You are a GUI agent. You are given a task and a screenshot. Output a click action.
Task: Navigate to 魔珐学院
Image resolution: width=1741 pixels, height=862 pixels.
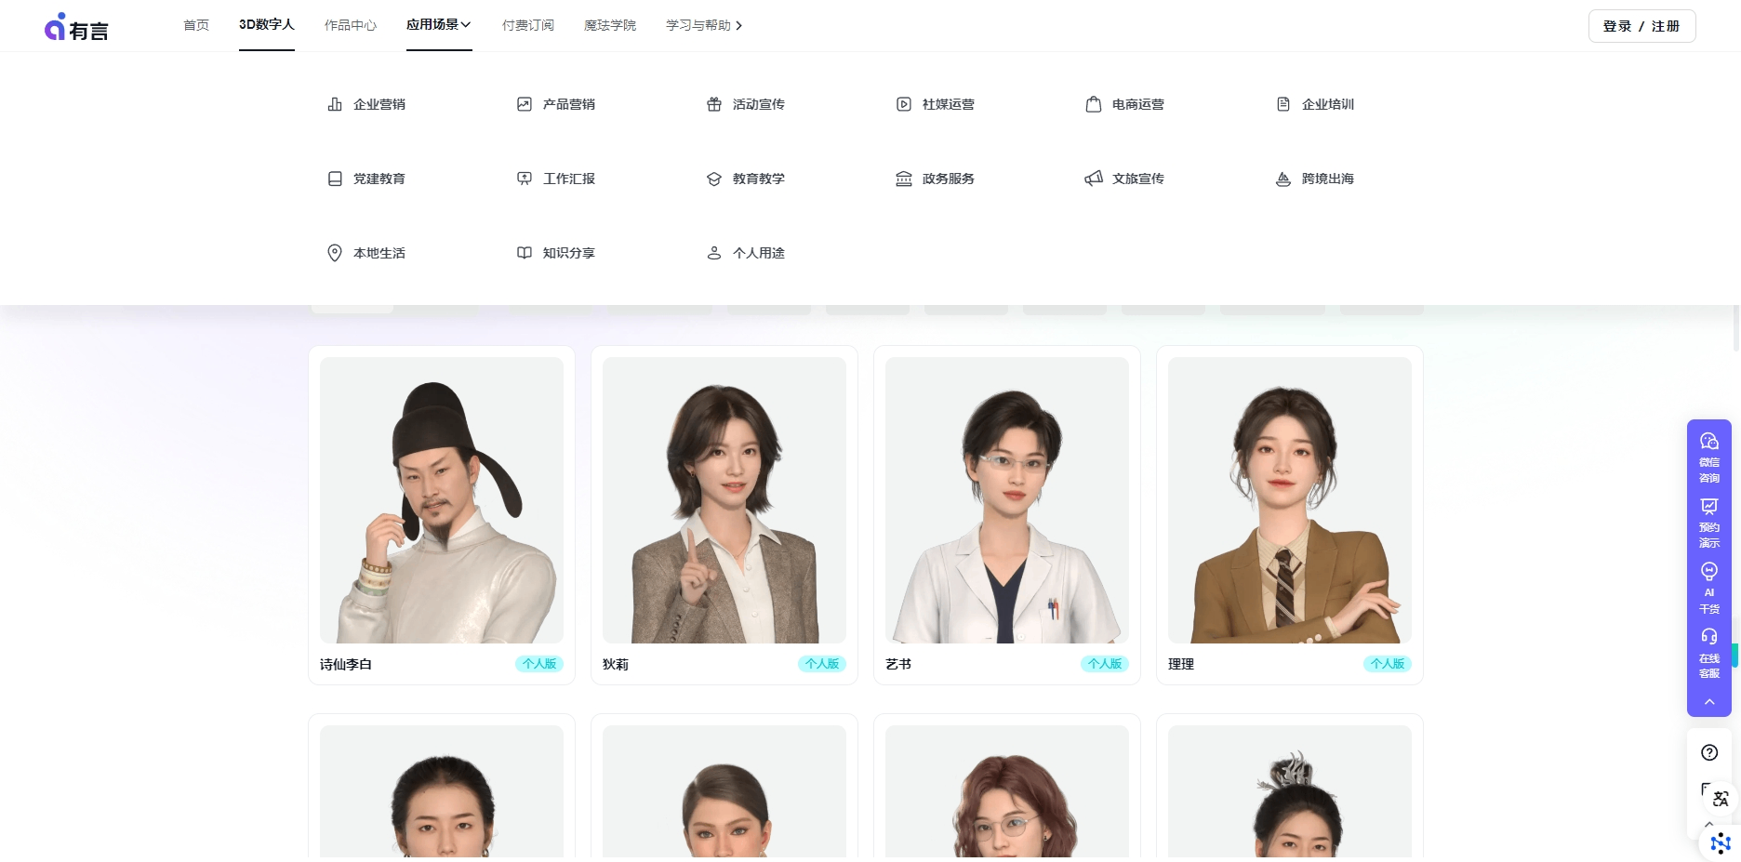click(610, 25)
